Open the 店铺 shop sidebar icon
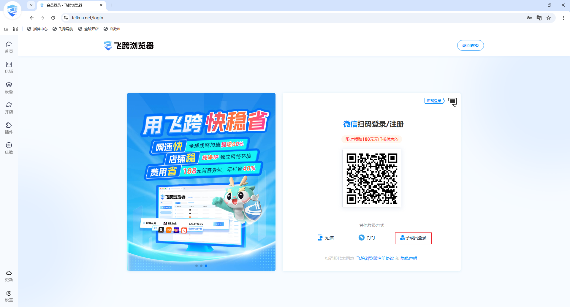Screen dimensions: 570x307 tap(9, 67)
